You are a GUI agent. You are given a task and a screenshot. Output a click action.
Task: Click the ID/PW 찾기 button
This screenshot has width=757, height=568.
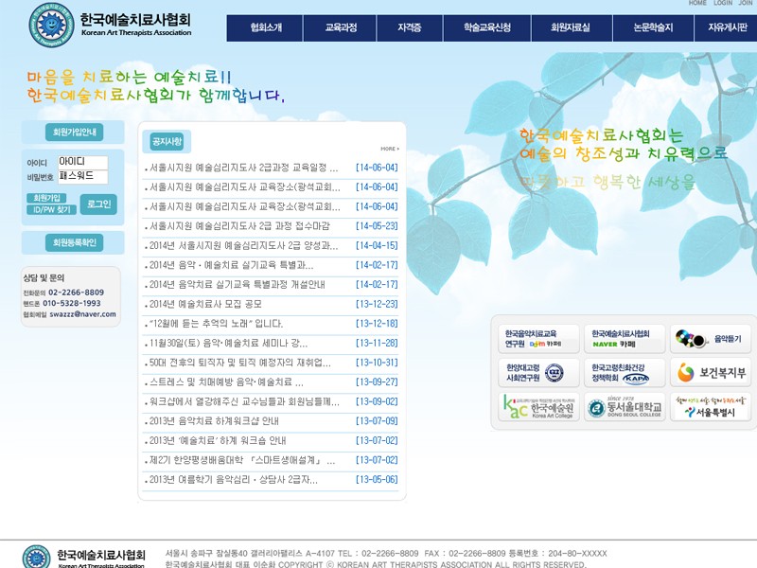click(x=50, y=210)
